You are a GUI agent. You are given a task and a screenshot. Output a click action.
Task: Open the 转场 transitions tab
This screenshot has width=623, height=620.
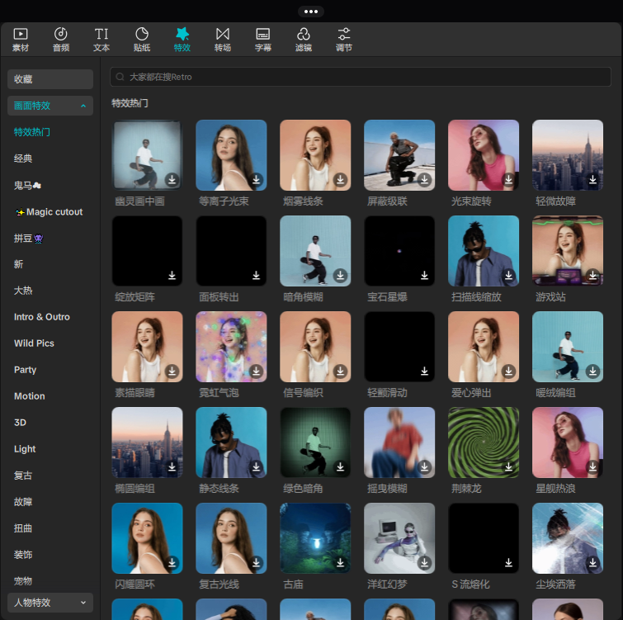coord(223,40)
